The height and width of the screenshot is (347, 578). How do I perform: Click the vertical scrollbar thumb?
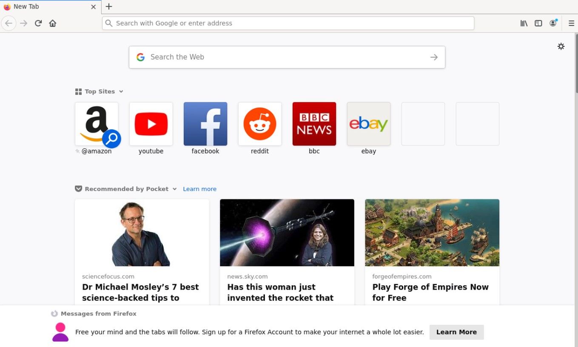point(576,63)
